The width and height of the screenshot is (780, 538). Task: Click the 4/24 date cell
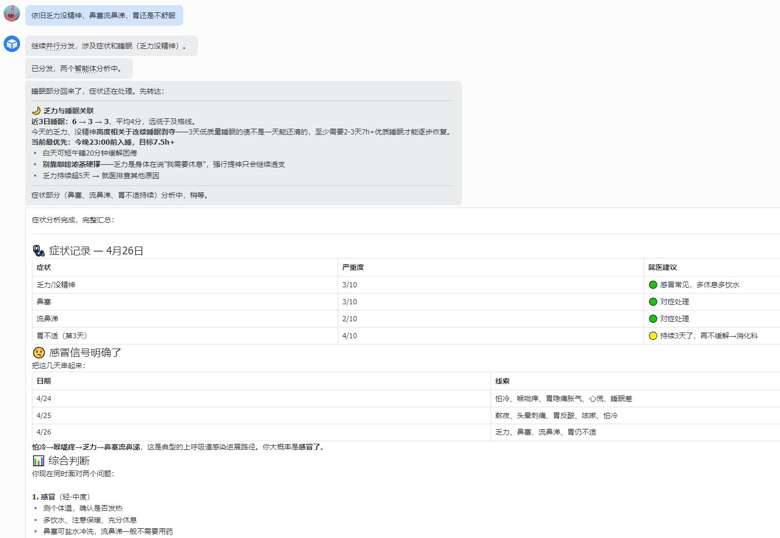coord(262,398)
